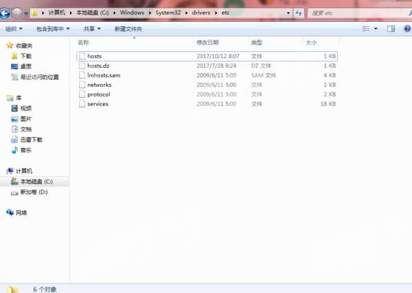Click the Forward navigation arrow button

tap(17, 13)
